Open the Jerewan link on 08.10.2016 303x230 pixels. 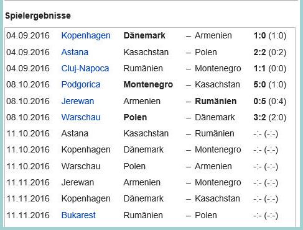(x=78, y=101)
